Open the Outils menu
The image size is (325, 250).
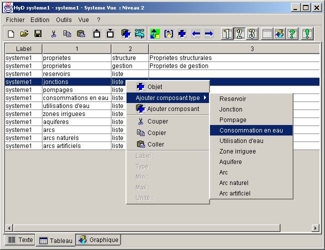click(64, 20)
